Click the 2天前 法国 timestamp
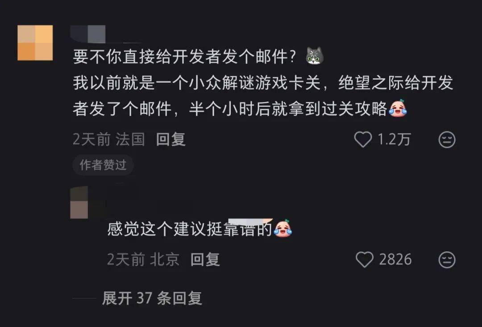Viewport: 482px width, 327px height. coord(109,139)
